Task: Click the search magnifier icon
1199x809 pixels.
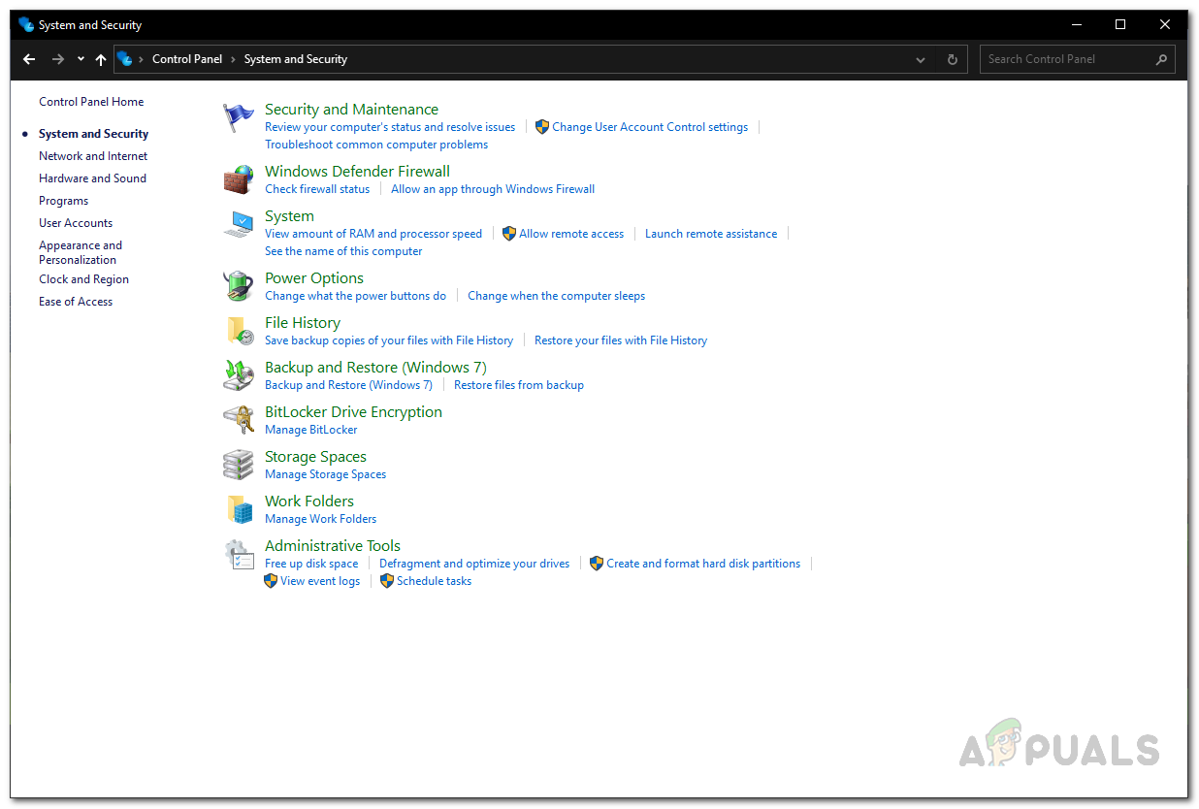Action: (x=1161, y=59)
